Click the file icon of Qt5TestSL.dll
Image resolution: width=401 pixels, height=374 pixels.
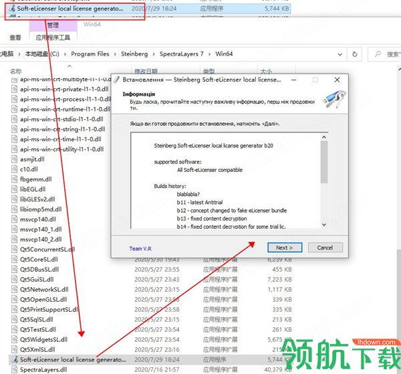tap(14, 329)
